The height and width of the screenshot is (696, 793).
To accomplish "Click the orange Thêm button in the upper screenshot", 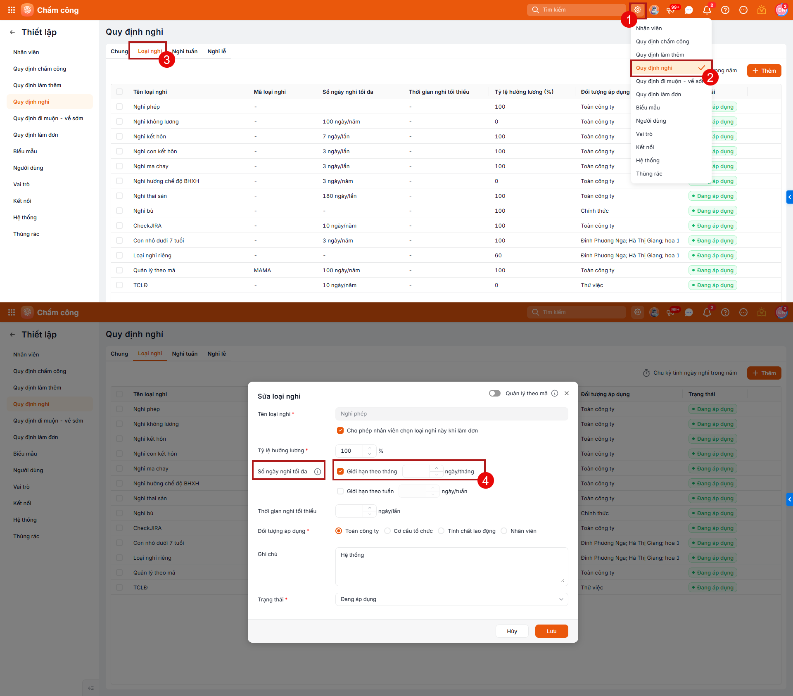I will click(x=764, y=71).
